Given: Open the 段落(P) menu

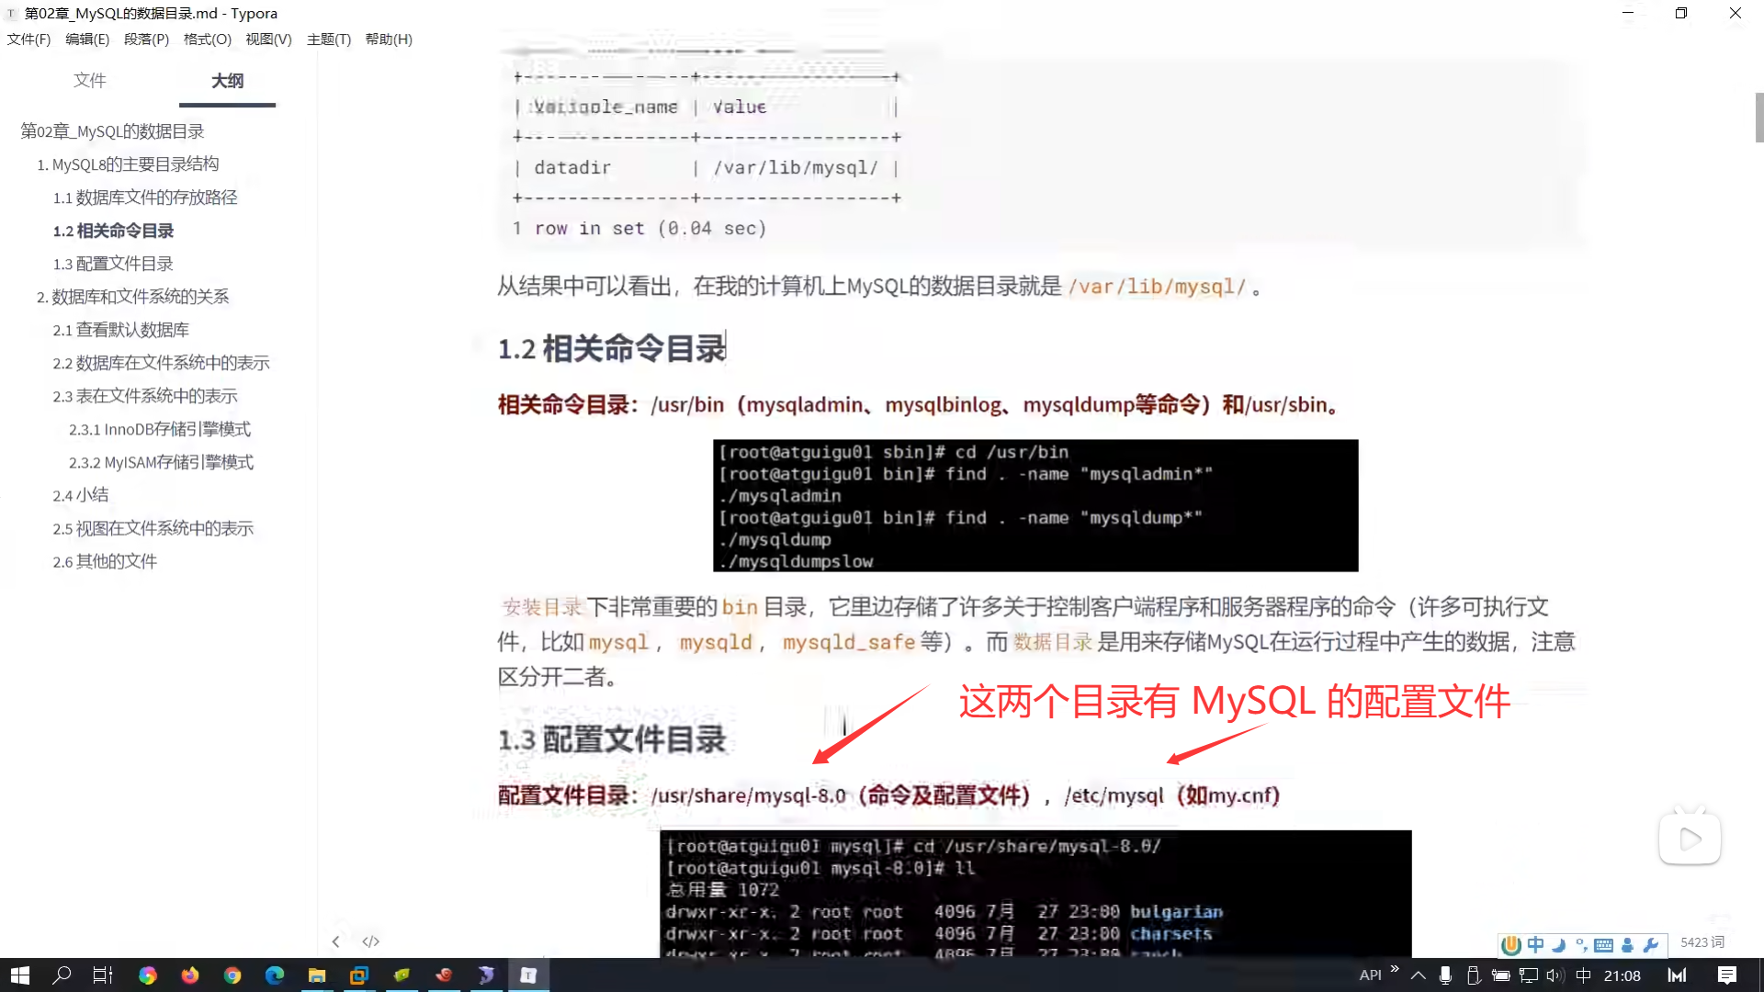Looking at the screenshot, I should click(x=147, y=39).
